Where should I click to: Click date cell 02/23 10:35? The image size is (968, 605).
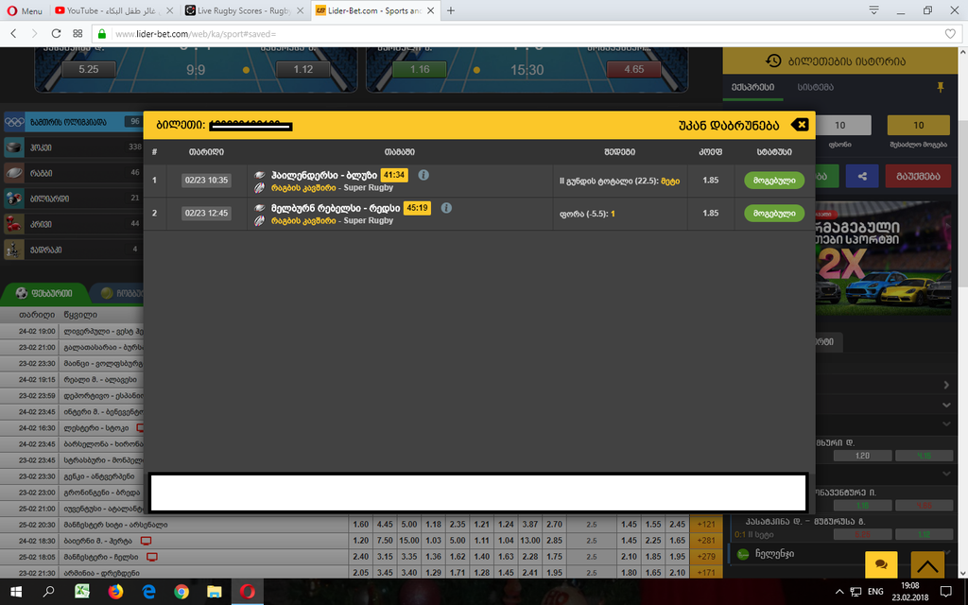206,181
